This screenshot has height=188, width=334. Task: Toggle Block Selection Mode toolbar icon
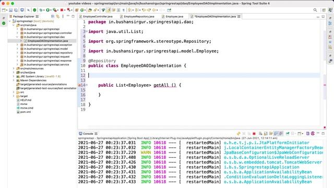(118, 10)
